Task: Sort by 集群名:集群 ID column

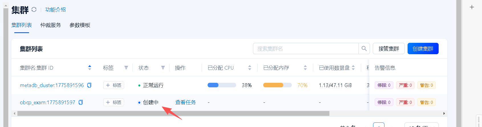Action: pyautogui.click(x=90, y=68)
